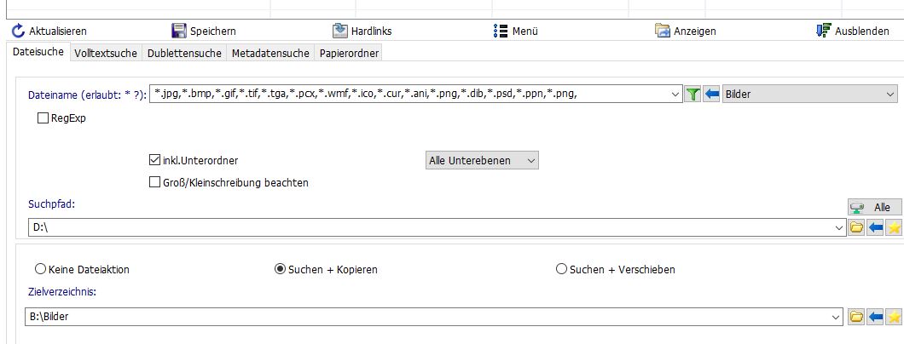The width and height of the screenshot is (904, 344).
Task: Click the green filter funnel icon
Action: [693, 95]
